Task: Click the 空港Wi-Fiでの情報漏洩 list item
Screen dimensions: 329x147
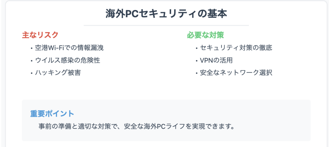Action: coord(69,48)
